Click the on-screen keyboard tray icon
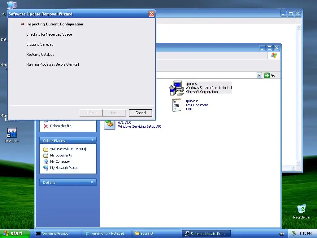Screen dimensions: 317x238 coord(282,234)
